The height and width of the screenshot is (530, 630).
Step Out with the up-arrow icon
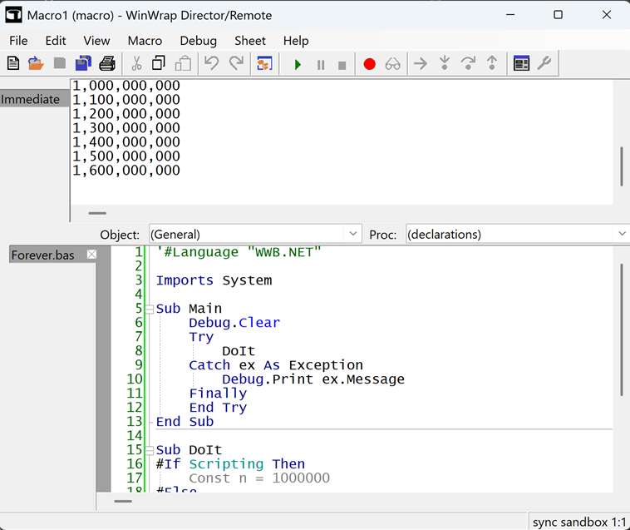[492, 63]
